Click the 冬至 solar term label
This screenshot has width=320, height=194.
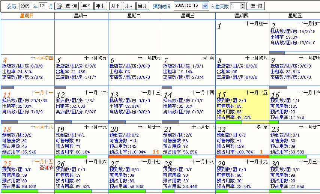[262, 127]
